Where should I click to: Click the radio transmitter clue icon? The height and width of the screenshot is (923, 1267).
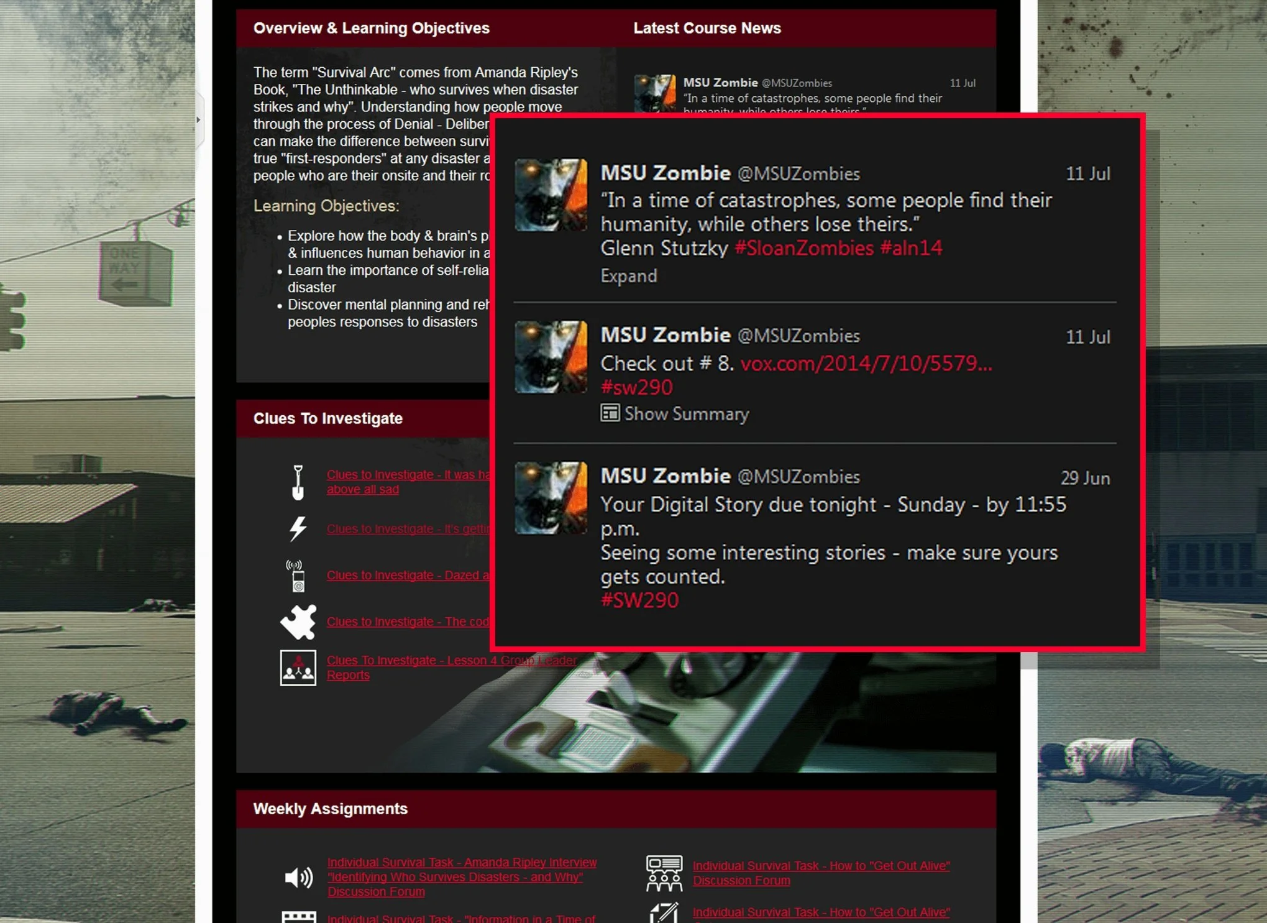(298, 575)
